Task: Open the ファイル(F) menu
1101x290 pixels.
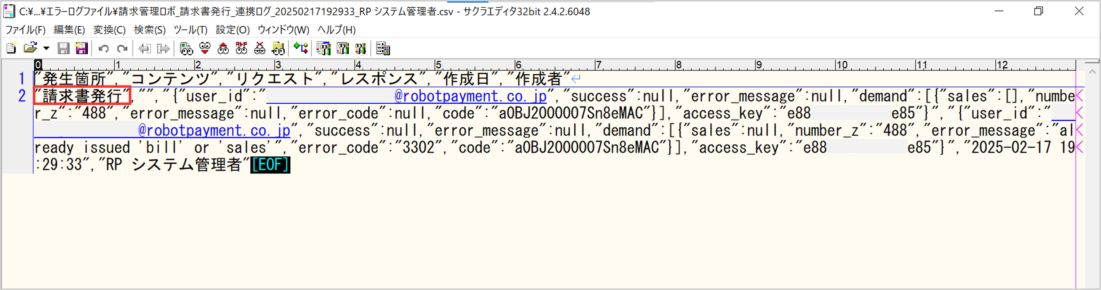Action: (x=25, y=30)
